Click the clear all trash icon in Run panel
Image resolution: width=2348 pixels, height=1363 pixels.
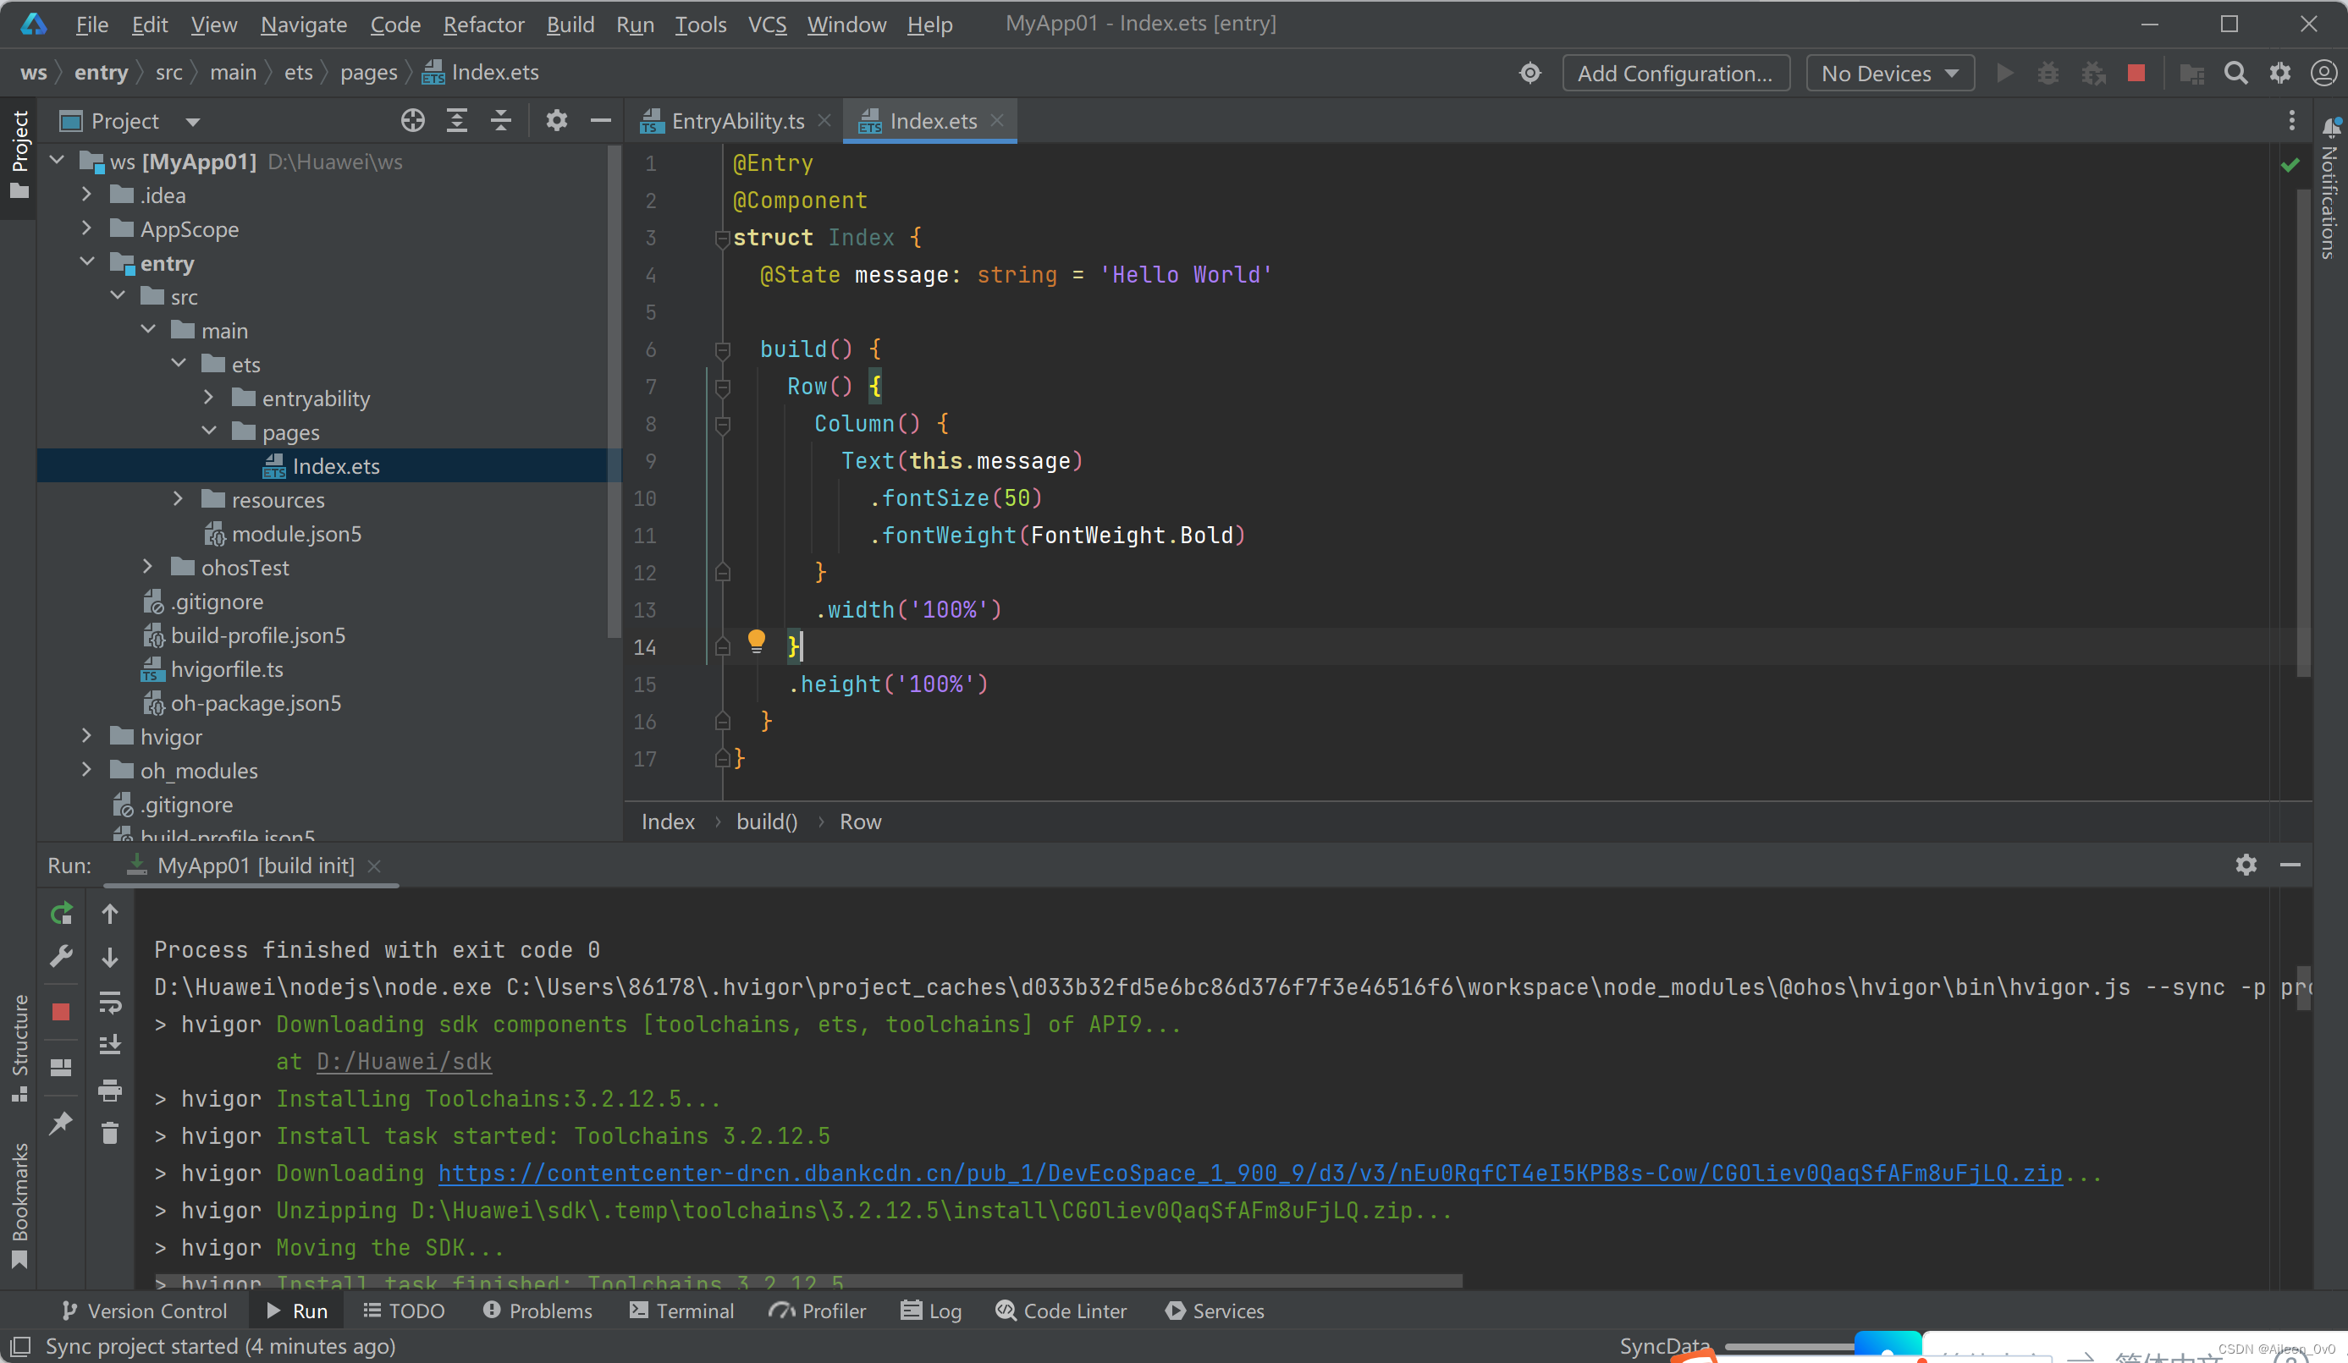(110, 1132)
